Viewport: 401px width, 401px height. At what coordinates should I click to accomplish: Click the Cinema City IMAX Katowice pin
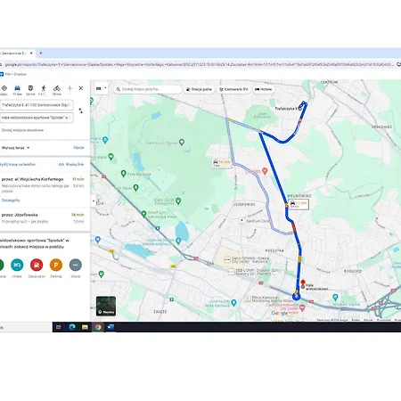point(233,303)
